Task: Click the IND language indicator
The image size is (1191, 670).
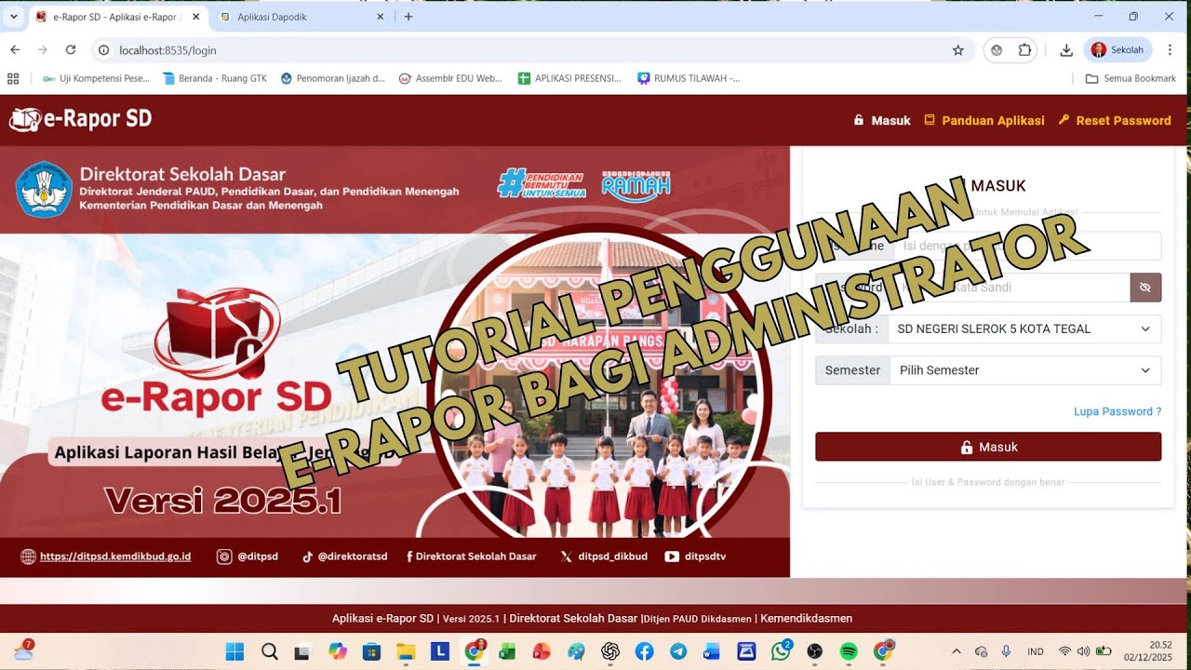Action: click(1035, 651)
